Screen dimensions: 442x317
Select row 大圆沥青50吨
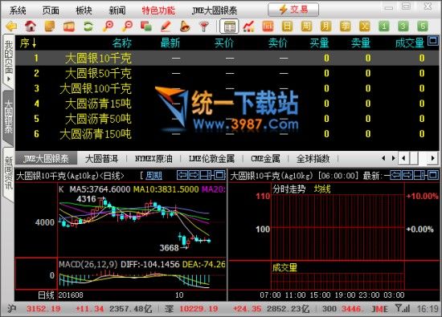click(x=227, y=119)
